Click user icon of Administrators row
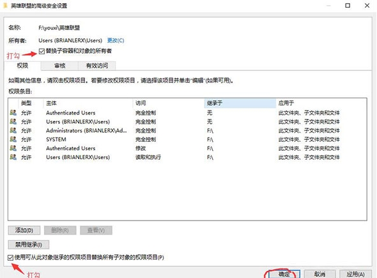 [x=13, y=130]
